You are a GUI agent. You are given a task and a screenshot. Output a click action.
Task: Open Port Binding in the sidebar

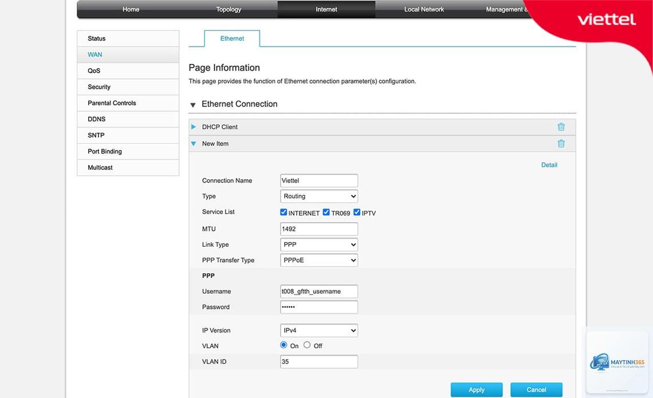coord(128,152)
